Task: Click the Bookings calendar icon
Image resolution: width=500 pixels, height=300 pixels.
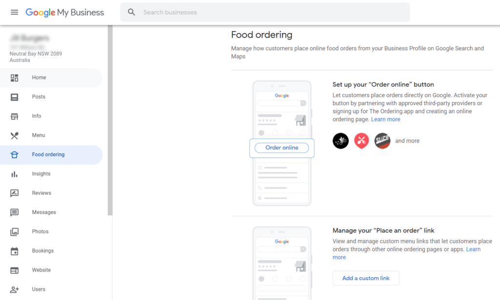Action: pos(14,251)
